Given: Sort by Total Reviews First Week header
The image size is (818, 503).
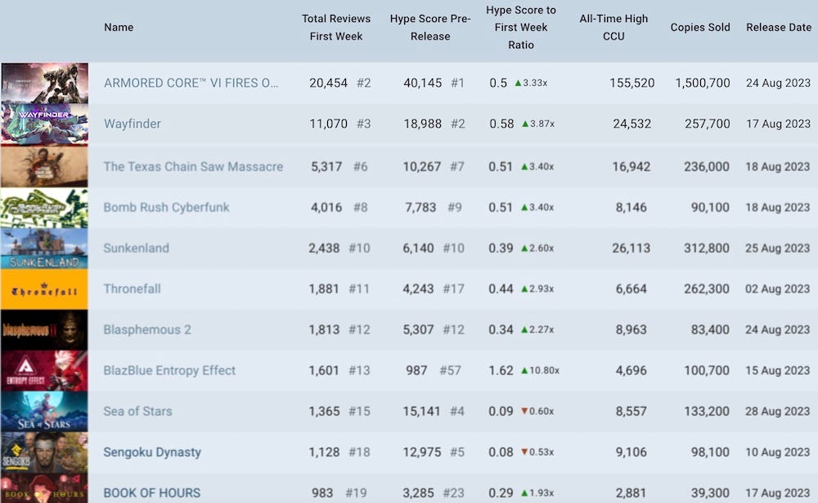Looking at the screenshot, I should pyautogui.click(x=336, y=27).
